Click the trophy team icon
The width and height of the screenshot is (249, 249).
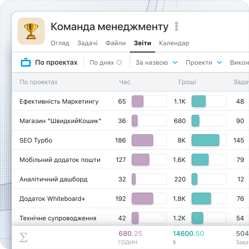[x=31, y=31]
